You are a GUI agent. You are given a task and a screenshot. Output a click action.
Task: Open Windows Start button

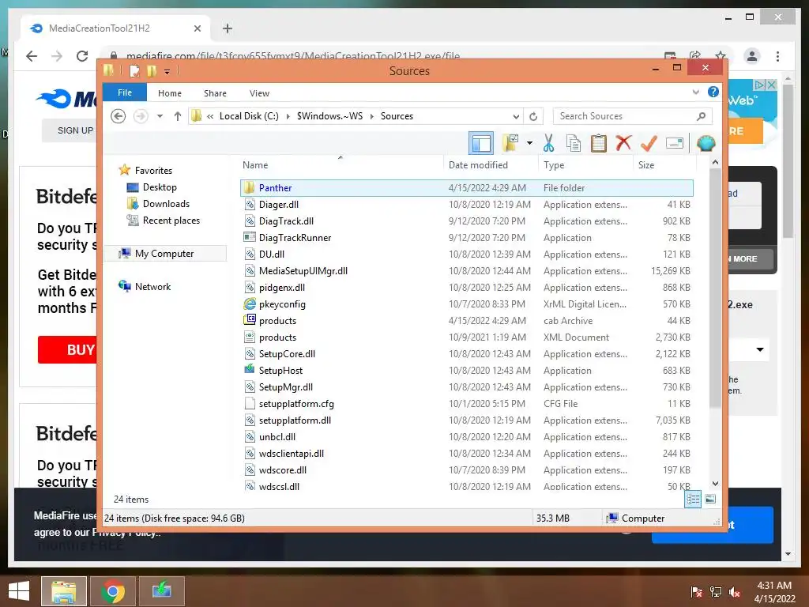coord(19,591)
